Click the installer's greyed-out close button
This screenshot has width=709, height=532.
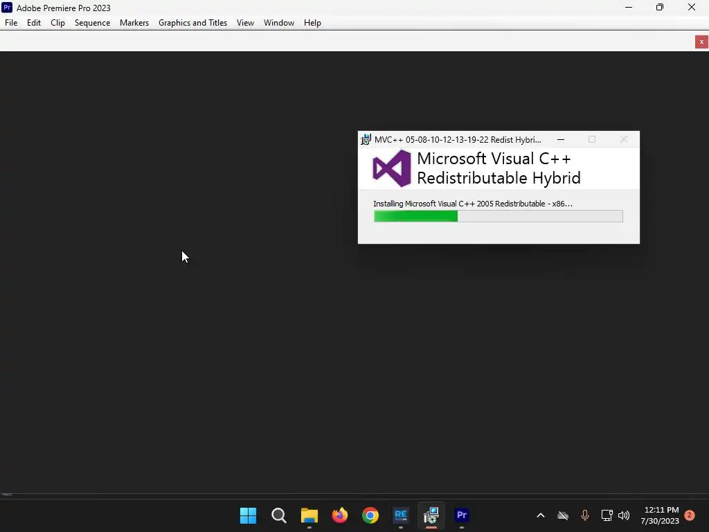click(624, 140)
